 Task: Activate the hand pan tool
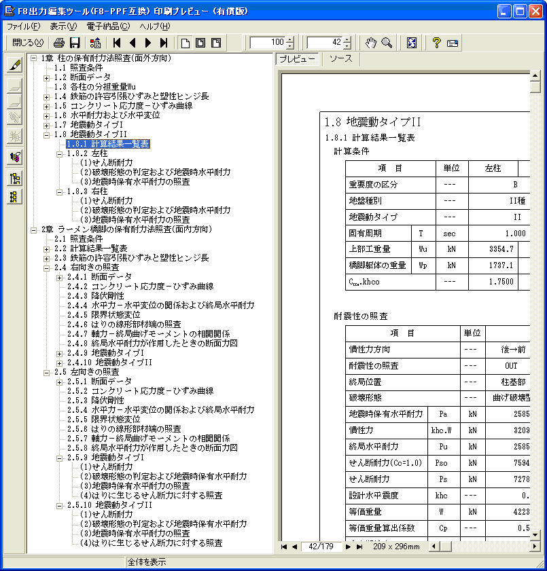(x=370, y=43)
